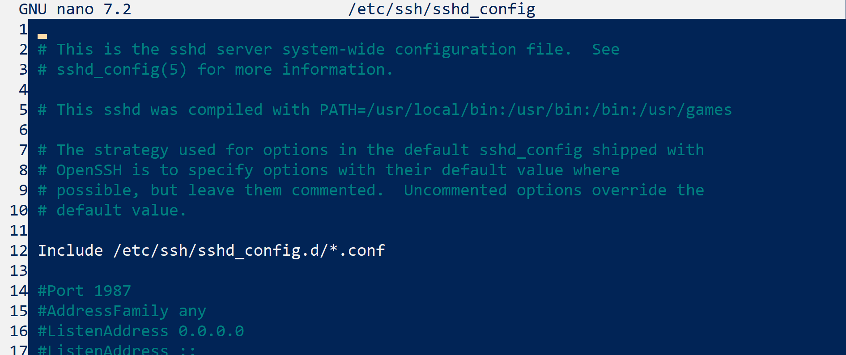Click 'Uncommented' on line 9
846x355 pixels.
pos(455,190)
